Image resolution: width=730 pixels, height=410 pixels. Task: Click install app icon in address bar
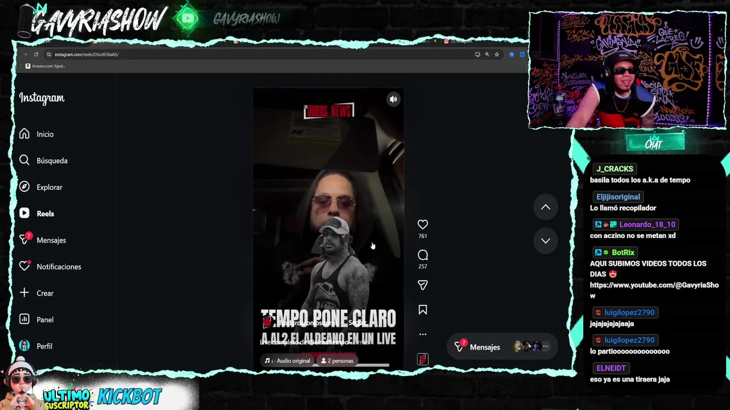tap(477, 55)
